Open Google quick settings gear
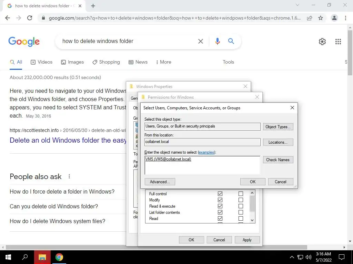 pyautogui.click(x=322, y=42)
